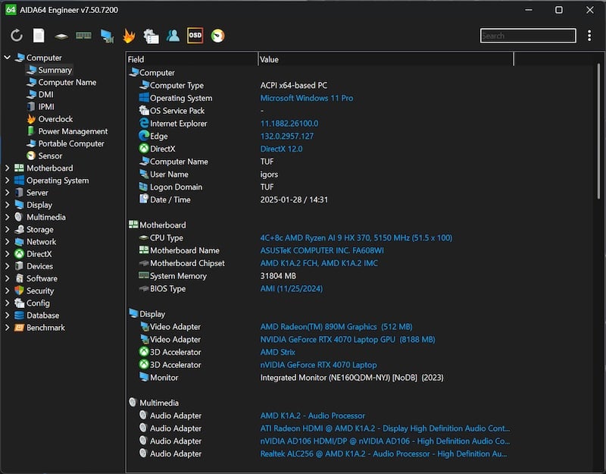Open the AMD Strix 3D accelerator link
606x474 pixels.
277,352
